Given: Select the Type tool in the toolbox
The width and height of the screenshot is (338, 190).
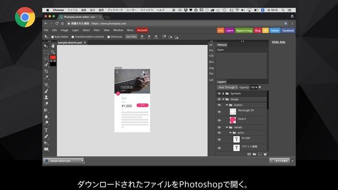Looking at the screenshot, I should coord(46,130).
